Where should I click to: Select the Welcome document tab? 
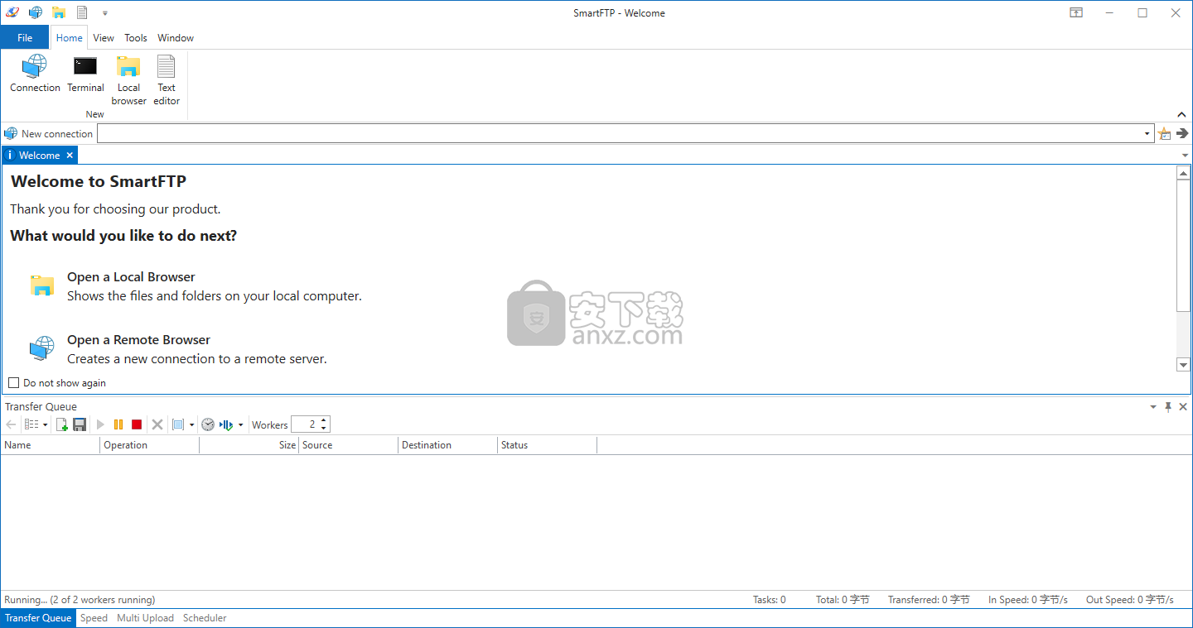[39, 155]
